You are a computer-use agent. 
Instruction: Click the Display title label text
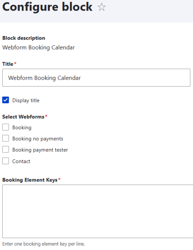(x=26, y=101)
